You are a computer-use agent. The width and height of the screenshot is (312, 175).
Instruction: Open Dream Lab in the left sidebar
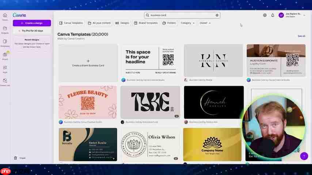point(5,82)
